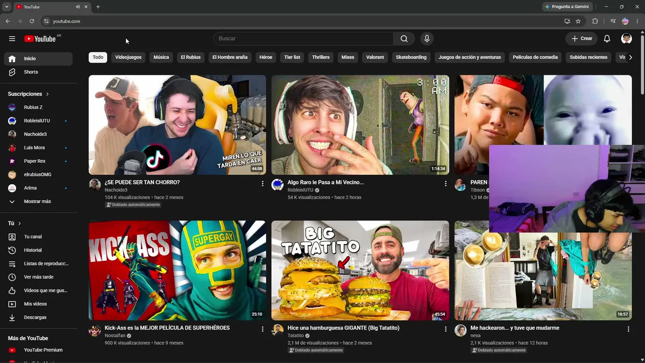Open Nachoide3 subscription in sidebar
The width and height of the screenshot is (645, 363).
coord(38,134)
